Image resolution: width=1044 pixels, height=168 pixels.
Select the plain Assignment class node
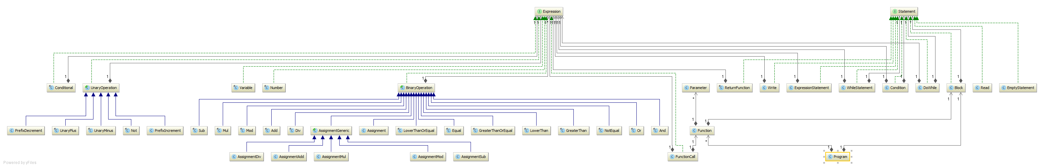click(374, 131)
